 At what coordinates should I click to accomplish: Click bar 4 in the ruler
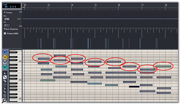click(72, 5)
